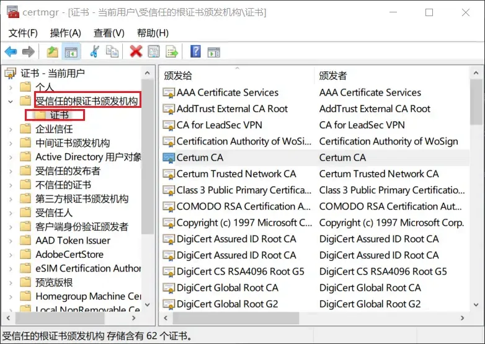Expand the 个人 tree node
Viewport: 485px width, 344px height.
[11, 87]
